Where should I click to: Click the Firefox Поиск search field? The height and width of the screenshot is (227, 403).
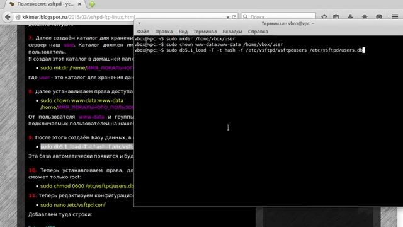point(278,17)
